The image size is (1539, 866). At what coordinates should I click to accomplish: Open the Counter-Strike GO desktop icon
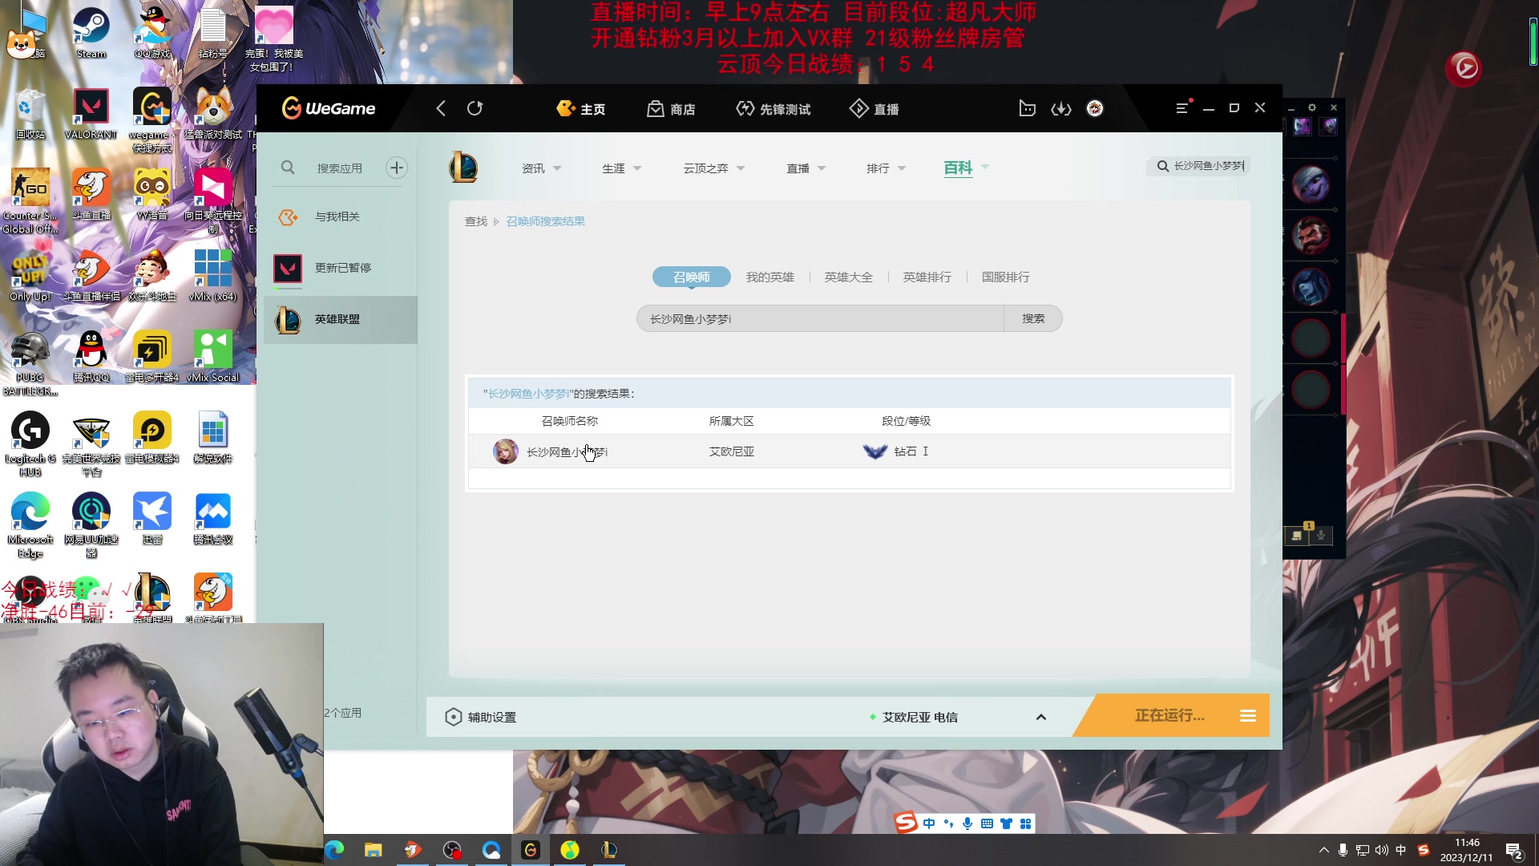coord(30,200)
